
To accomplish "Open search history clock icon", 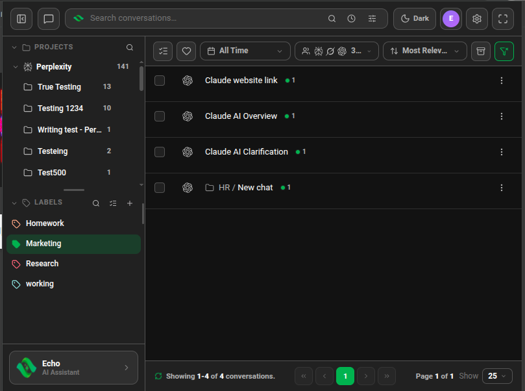I will [x=351, y=19].
